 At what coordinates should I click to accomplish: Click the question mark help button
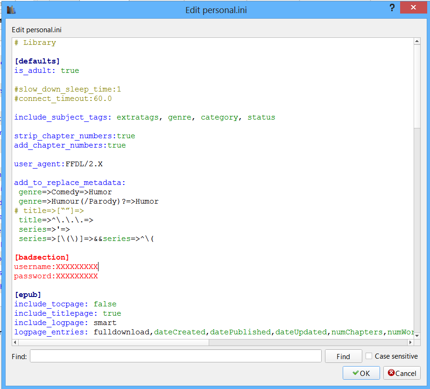click(x=392, y=7)
